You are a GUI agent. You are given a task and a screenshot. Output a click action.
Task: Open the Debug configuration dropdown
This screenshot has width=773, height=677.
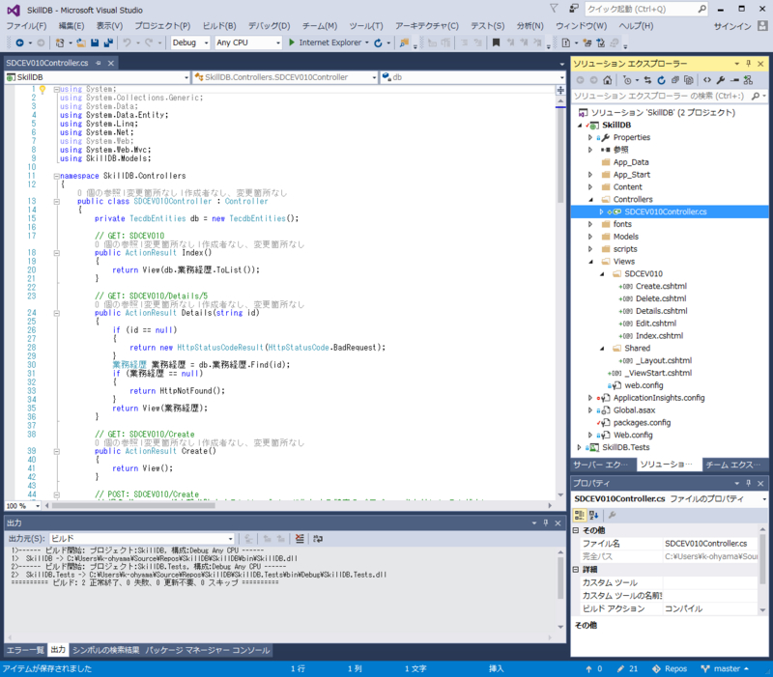pos(190,42)
